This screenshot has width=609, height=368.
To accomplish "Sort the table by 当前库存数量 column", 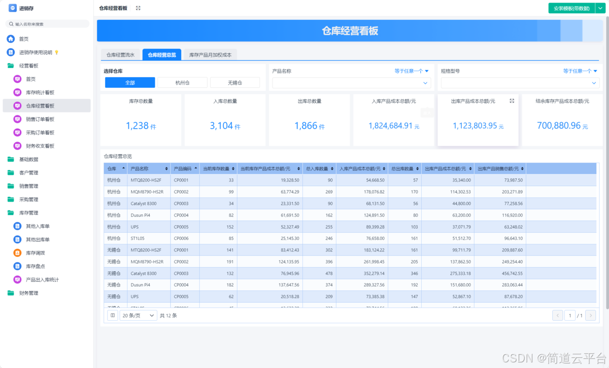I will [233, 168].
